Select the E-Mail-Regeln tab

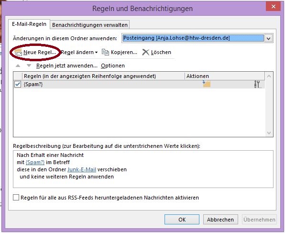pyautogui.click(x=29, y=24)
